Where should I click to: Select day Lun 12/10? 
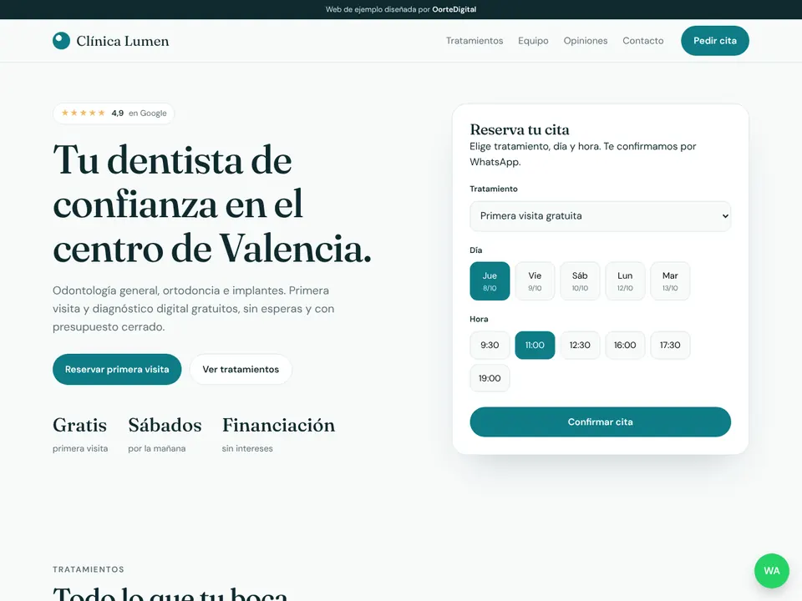coord(625,281)
